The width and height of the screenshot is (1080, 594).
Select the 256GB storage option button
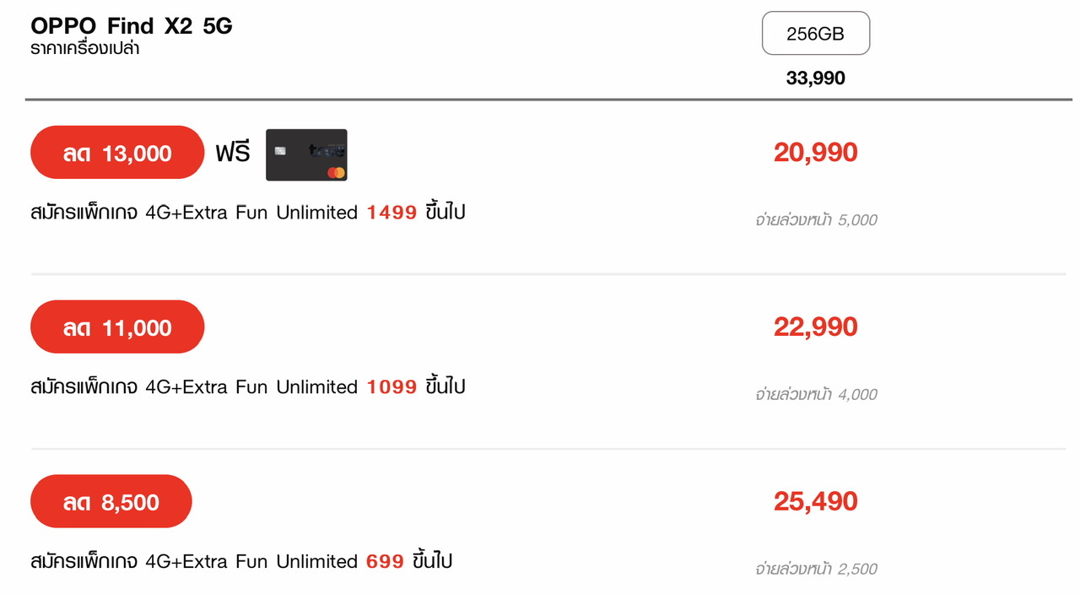815,34
